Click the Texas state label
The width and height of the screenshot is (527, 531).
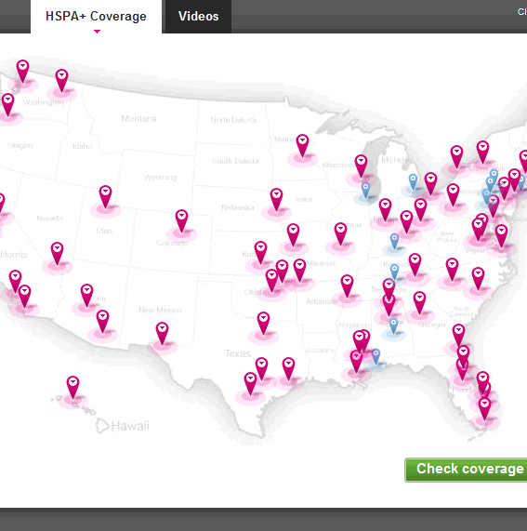tap(238, 353)
